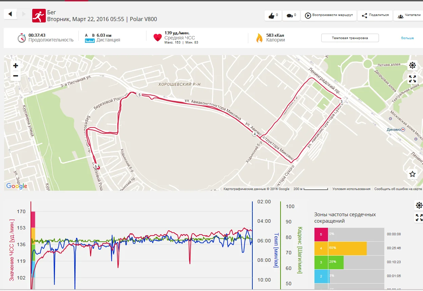
Task: Click the Google logo on the map
Action: (17, 186)
